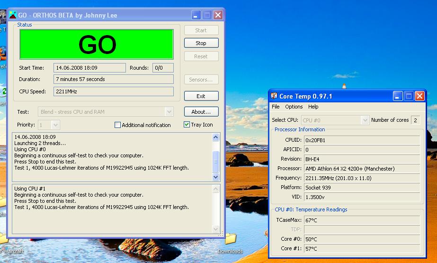Click the disabled Start button in ORTHOS
The image size is (437, 263).
pos(201,30)
